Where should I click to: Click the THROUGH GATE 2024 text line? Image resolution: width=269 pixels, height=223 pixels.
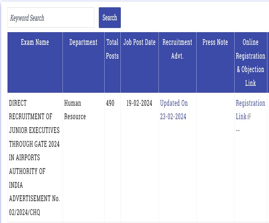pyautogui.click(x=34, y=144)
